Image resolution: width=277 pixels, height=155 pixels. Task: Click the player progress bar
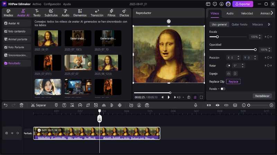pyautogui.click(x=169, y=93)
